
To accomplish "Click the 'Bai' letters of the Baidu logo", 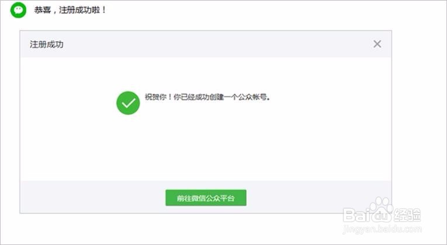I will (x=356, y=215).
